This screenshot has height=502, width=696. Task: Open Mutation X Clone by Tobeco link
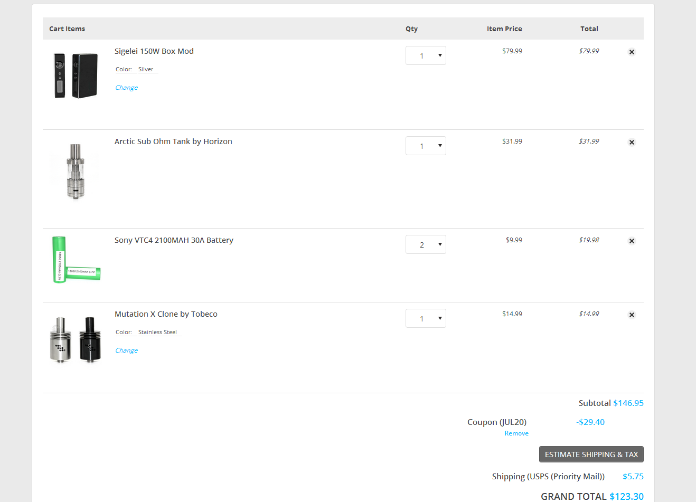166,314
